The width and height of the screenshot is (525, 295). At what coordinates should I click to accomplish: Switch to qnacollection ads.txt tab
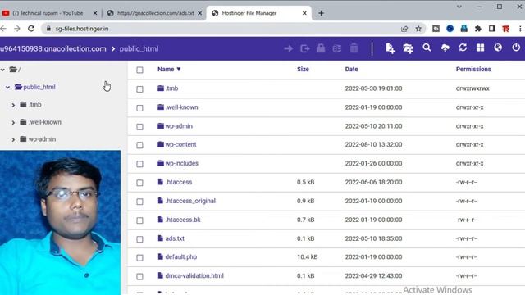pyautogui.click(x=153, y=13)
